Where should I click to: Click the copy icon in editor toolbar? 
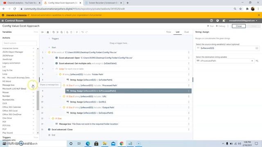pos(54,32)
